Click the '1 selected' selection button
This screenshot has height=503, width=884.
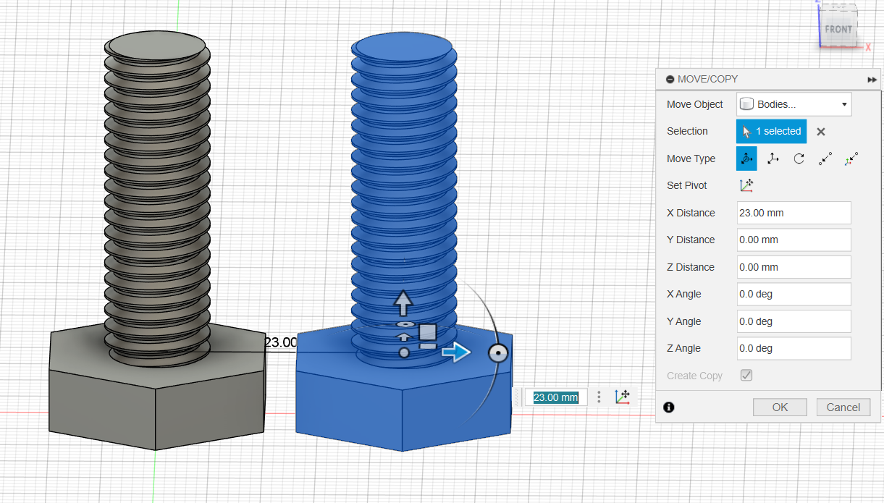pos(771,132)
